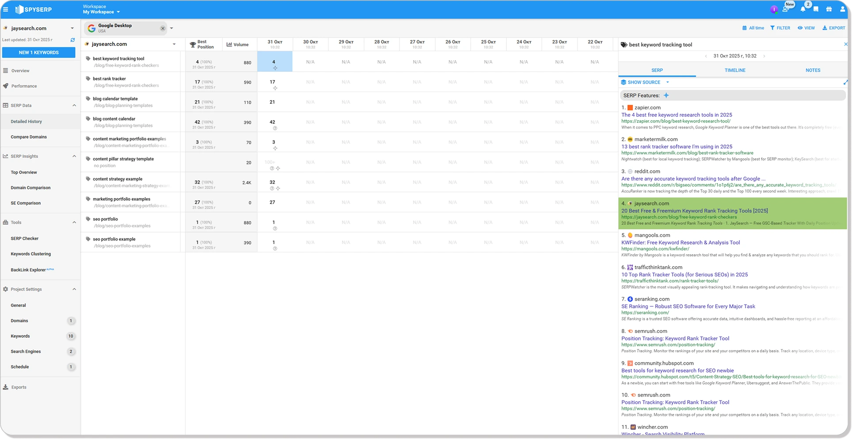Viewport: 852px width, 439px height.
Task: Click the sparkle icon under position 3
Action: coord(275,149)
